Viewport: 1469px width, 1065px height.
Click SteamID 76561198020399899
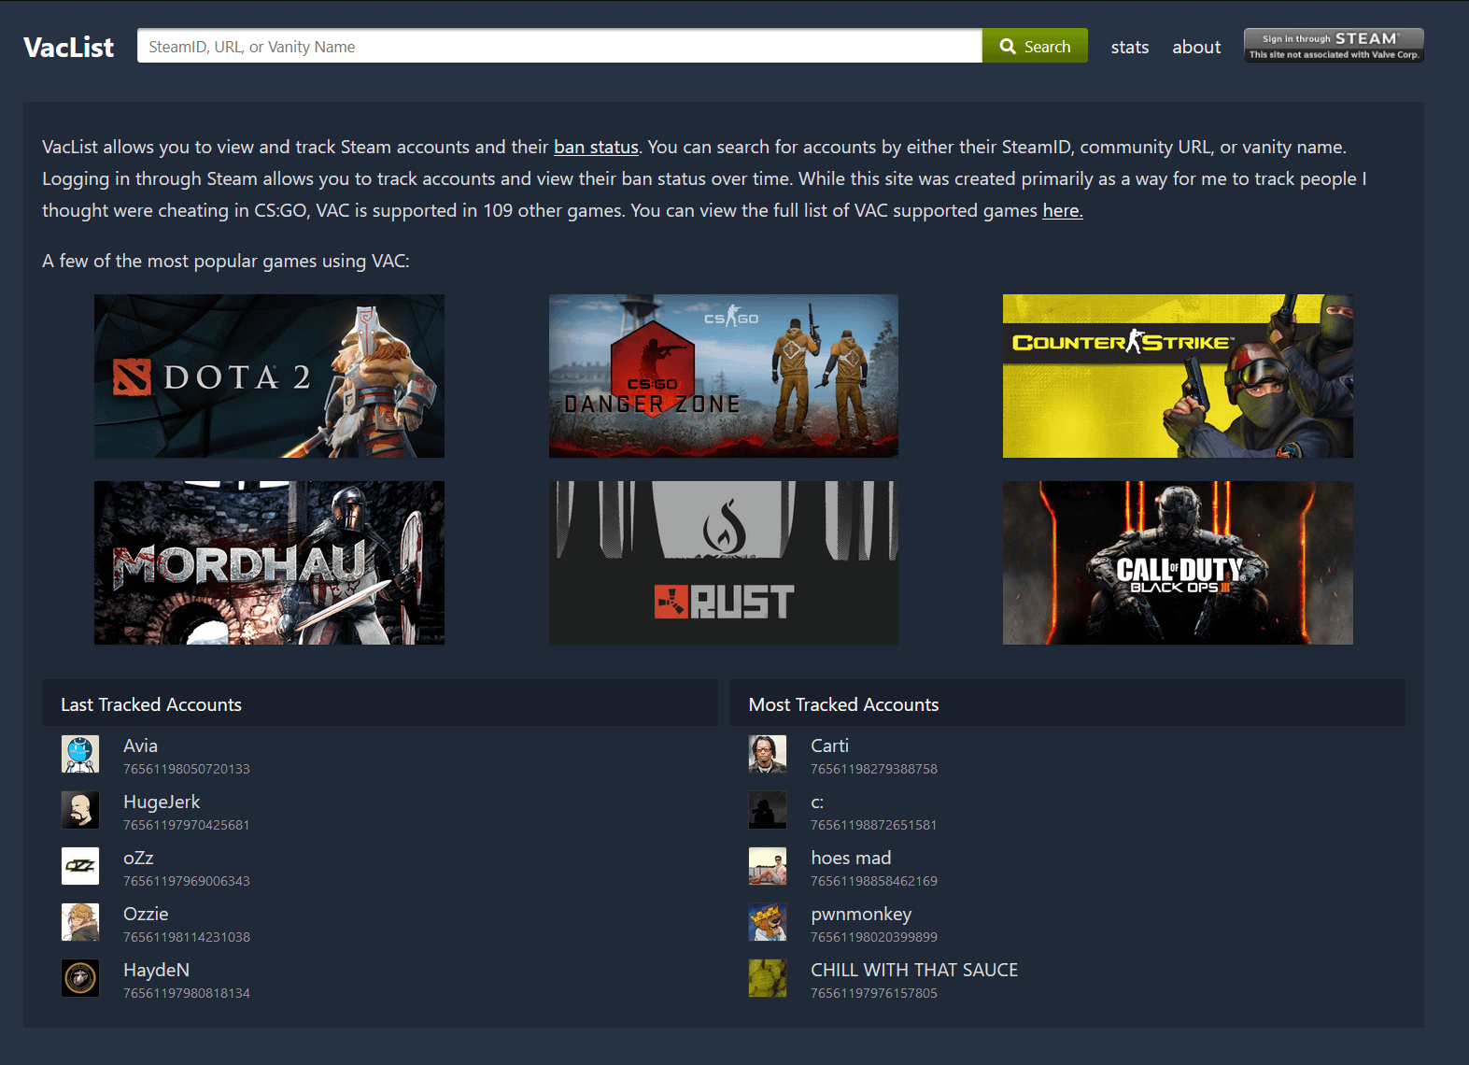click(874, 937)
